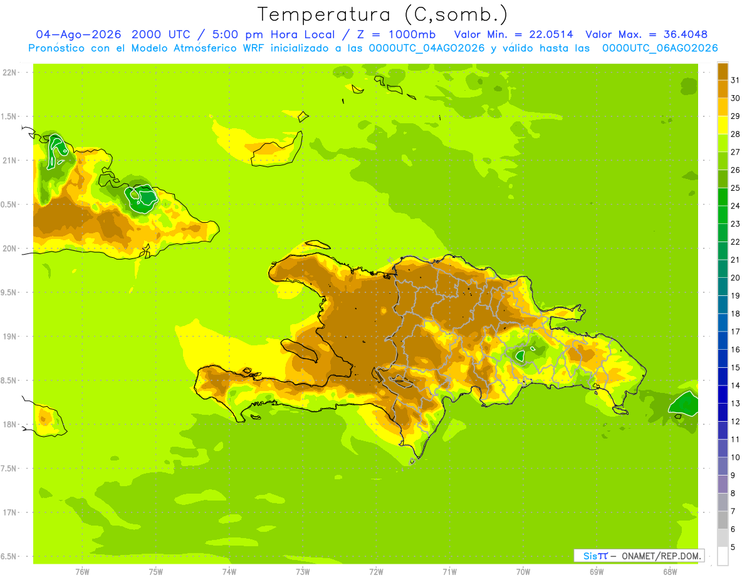The image size is (752, 580).
Task: Click the "2000 UTC" time label
Action: [x=162, y=34]
